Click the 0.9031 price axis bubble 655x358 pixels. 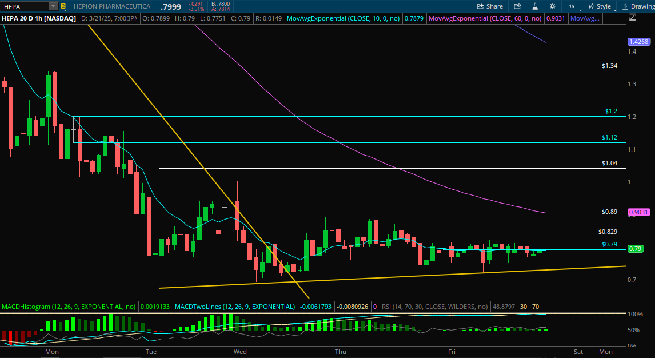tap(638, 212)
